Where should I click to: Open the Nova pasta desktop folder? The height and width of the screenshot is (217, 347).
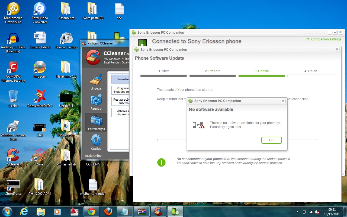[x=66, y=128]
